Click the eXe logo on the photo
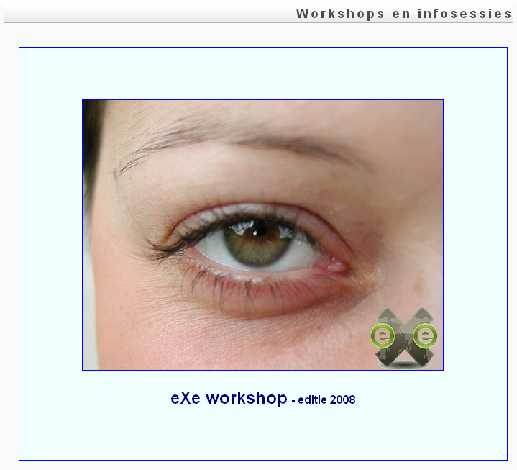 point(404,338)
